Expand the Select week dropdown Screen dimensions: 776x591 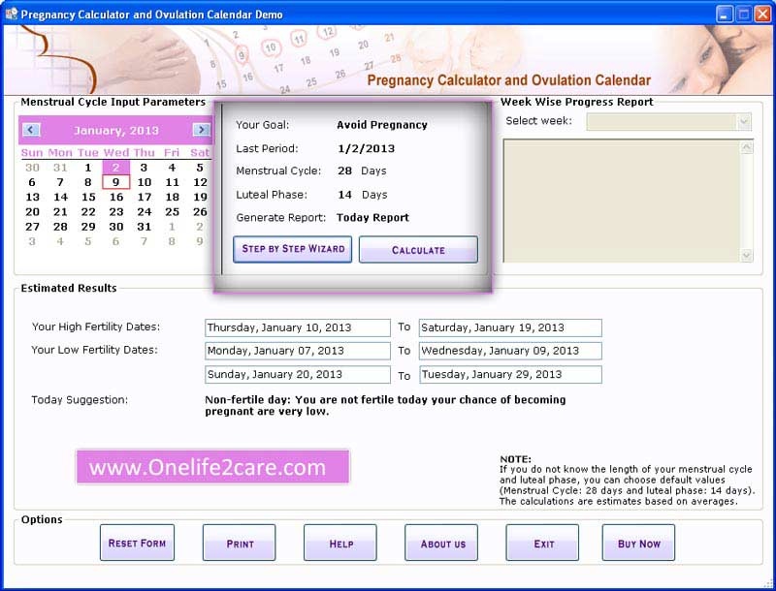(744, 121)
